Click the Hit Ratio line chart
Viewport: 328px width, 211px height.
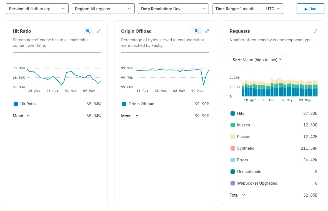[x=64, y=78]
